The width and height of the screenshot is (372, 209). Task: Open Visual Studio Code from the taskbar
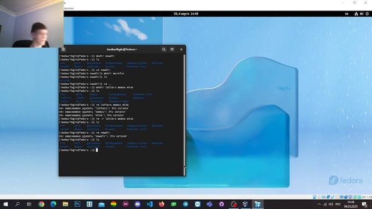coord(149,204)
